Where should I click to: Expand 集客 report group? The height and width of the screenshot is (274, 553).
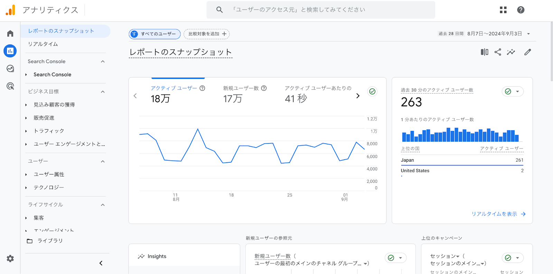tap(26, 218)
